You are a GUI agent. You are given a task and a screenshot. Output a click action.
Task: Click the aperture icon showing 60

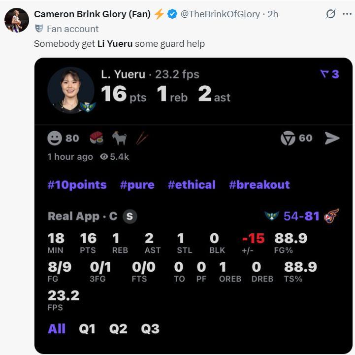[288, 139]
